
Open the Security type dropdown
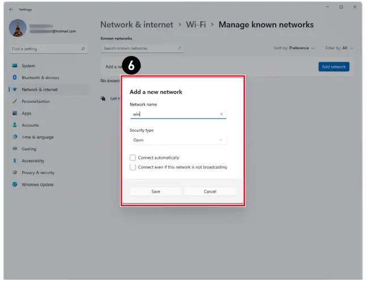pos(178,140)
